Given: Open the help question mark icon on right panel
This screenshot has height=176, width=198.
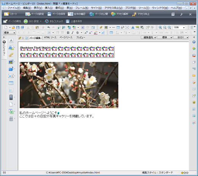Looking at the screenshot, I should click(x=194, y=42).
